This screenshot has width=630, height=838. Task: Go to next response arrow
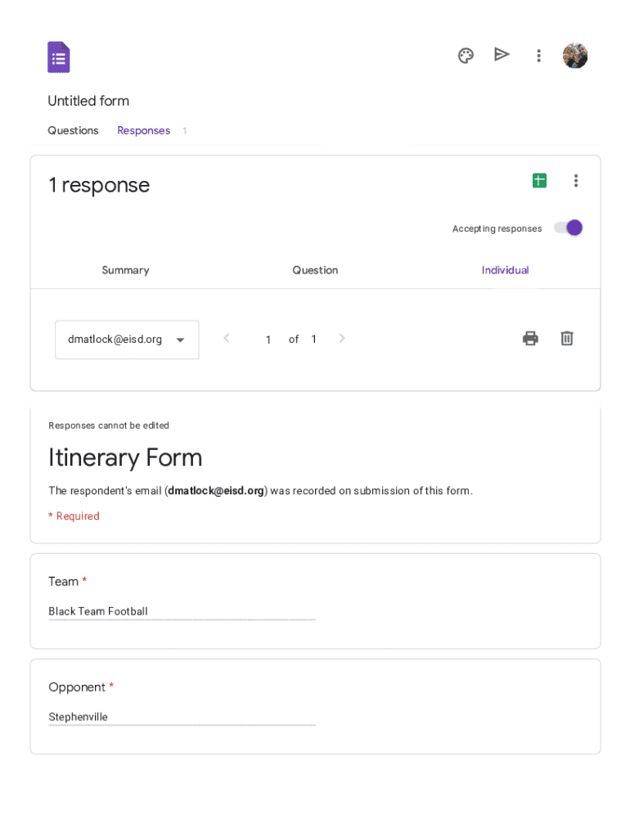tap(342, 339)
